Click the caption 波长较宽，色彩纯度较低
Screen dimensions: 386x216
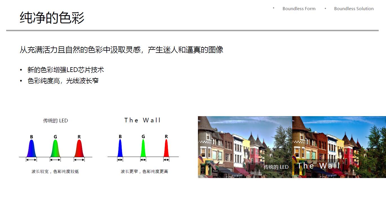pos(55,172)
